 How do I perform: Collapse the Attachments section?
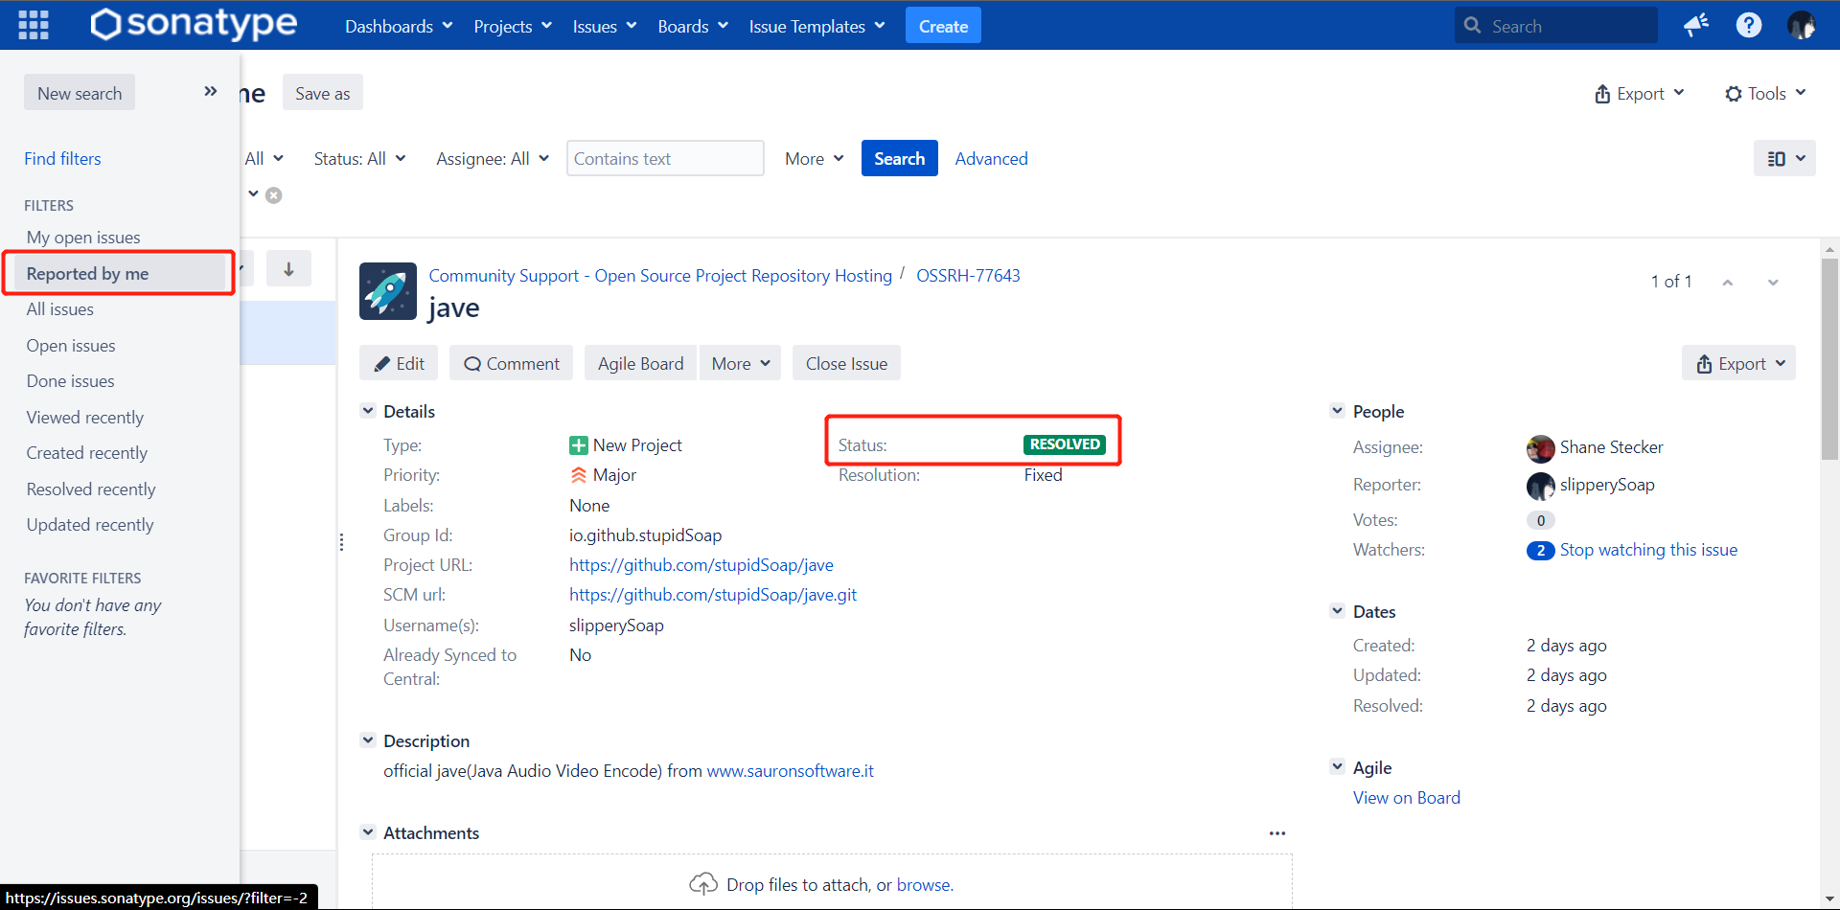tap(368, 832)
